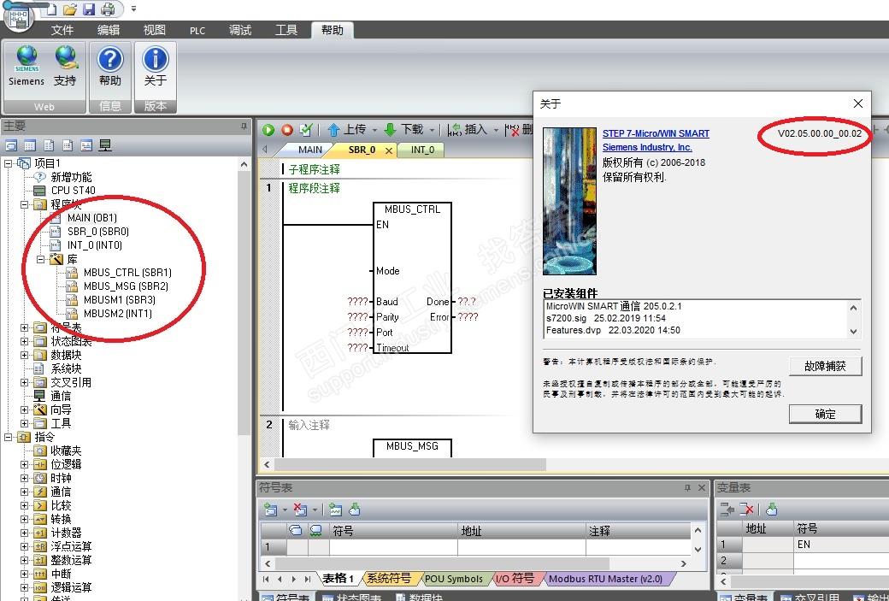Open Siemens Industry, Inc. link

[x=647, y=147]
